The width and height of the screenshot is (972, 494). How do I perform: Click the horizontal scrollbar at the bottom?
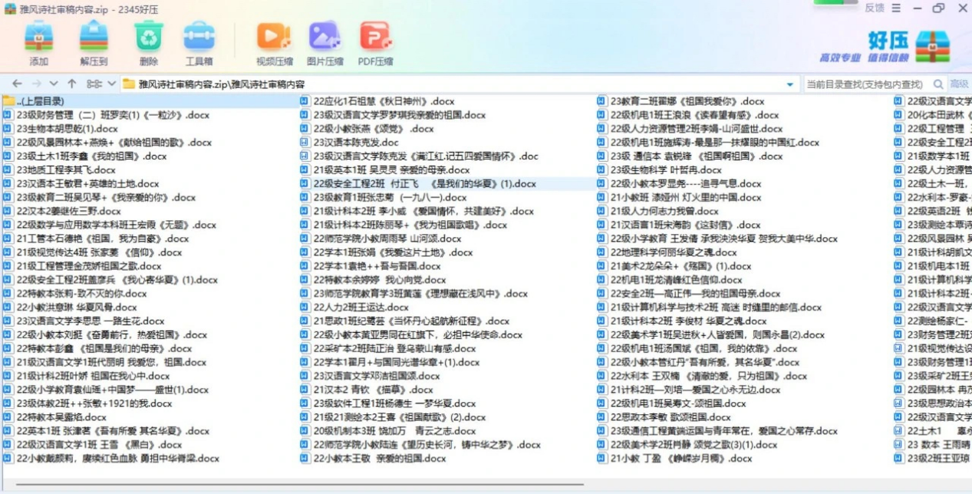click(307, 484)
